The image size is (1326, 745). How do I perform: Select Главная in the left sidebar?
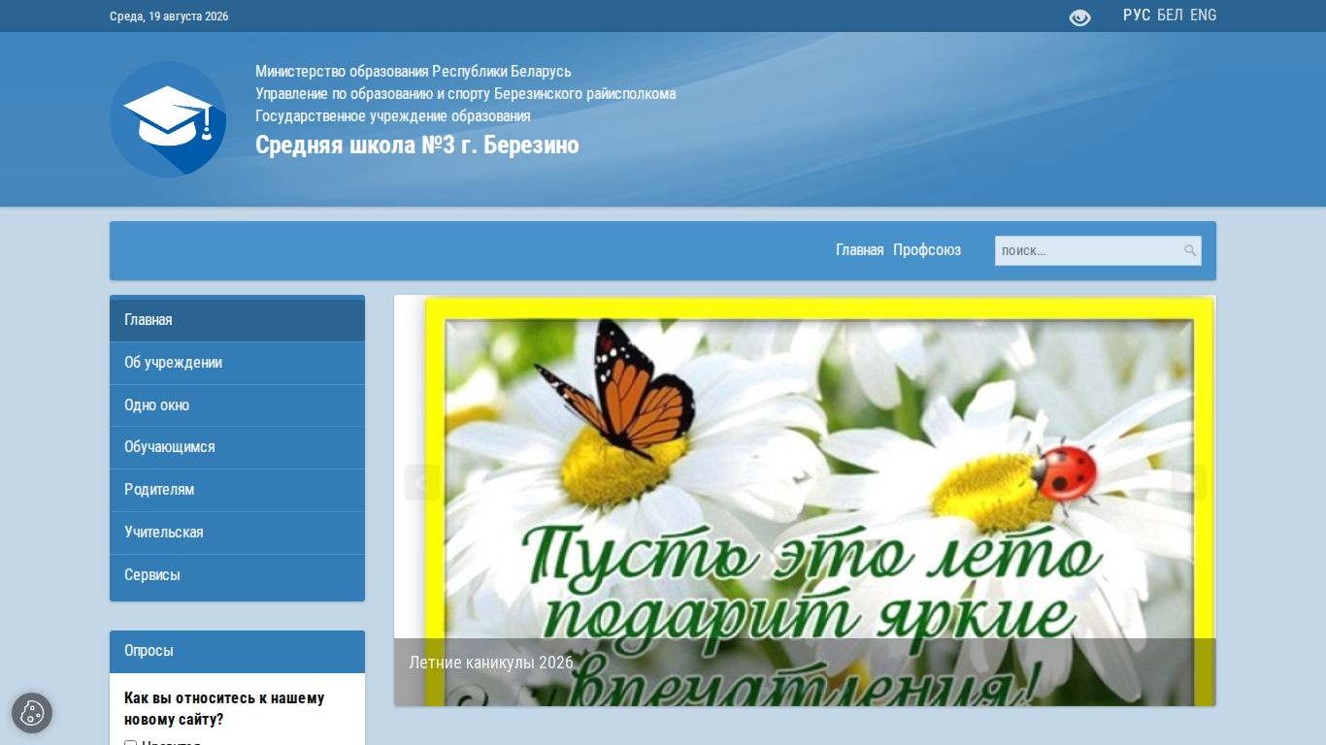point(237,320)
